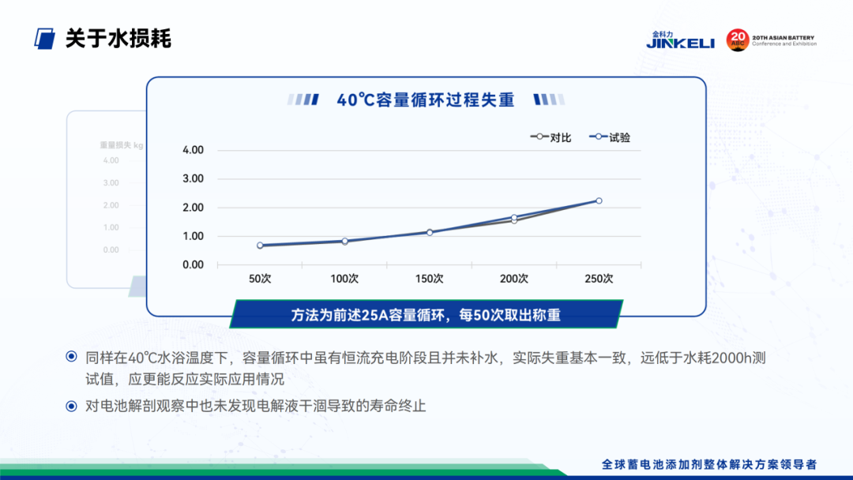Select the data point at 50次
The height and width of the screenshot is (480, 853).
tap(260, 246)
